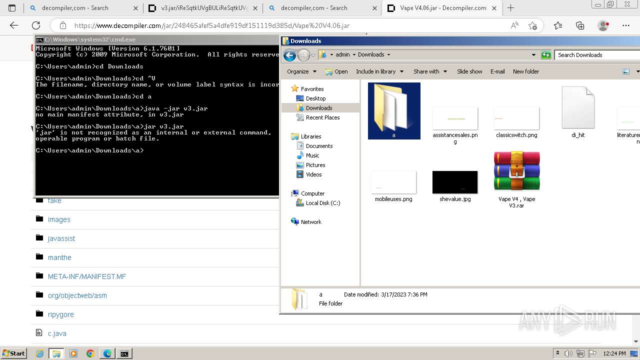Select assistancesales.png thumbnail
The height and width of the screenshot is (360, 640).
(455, 125)
